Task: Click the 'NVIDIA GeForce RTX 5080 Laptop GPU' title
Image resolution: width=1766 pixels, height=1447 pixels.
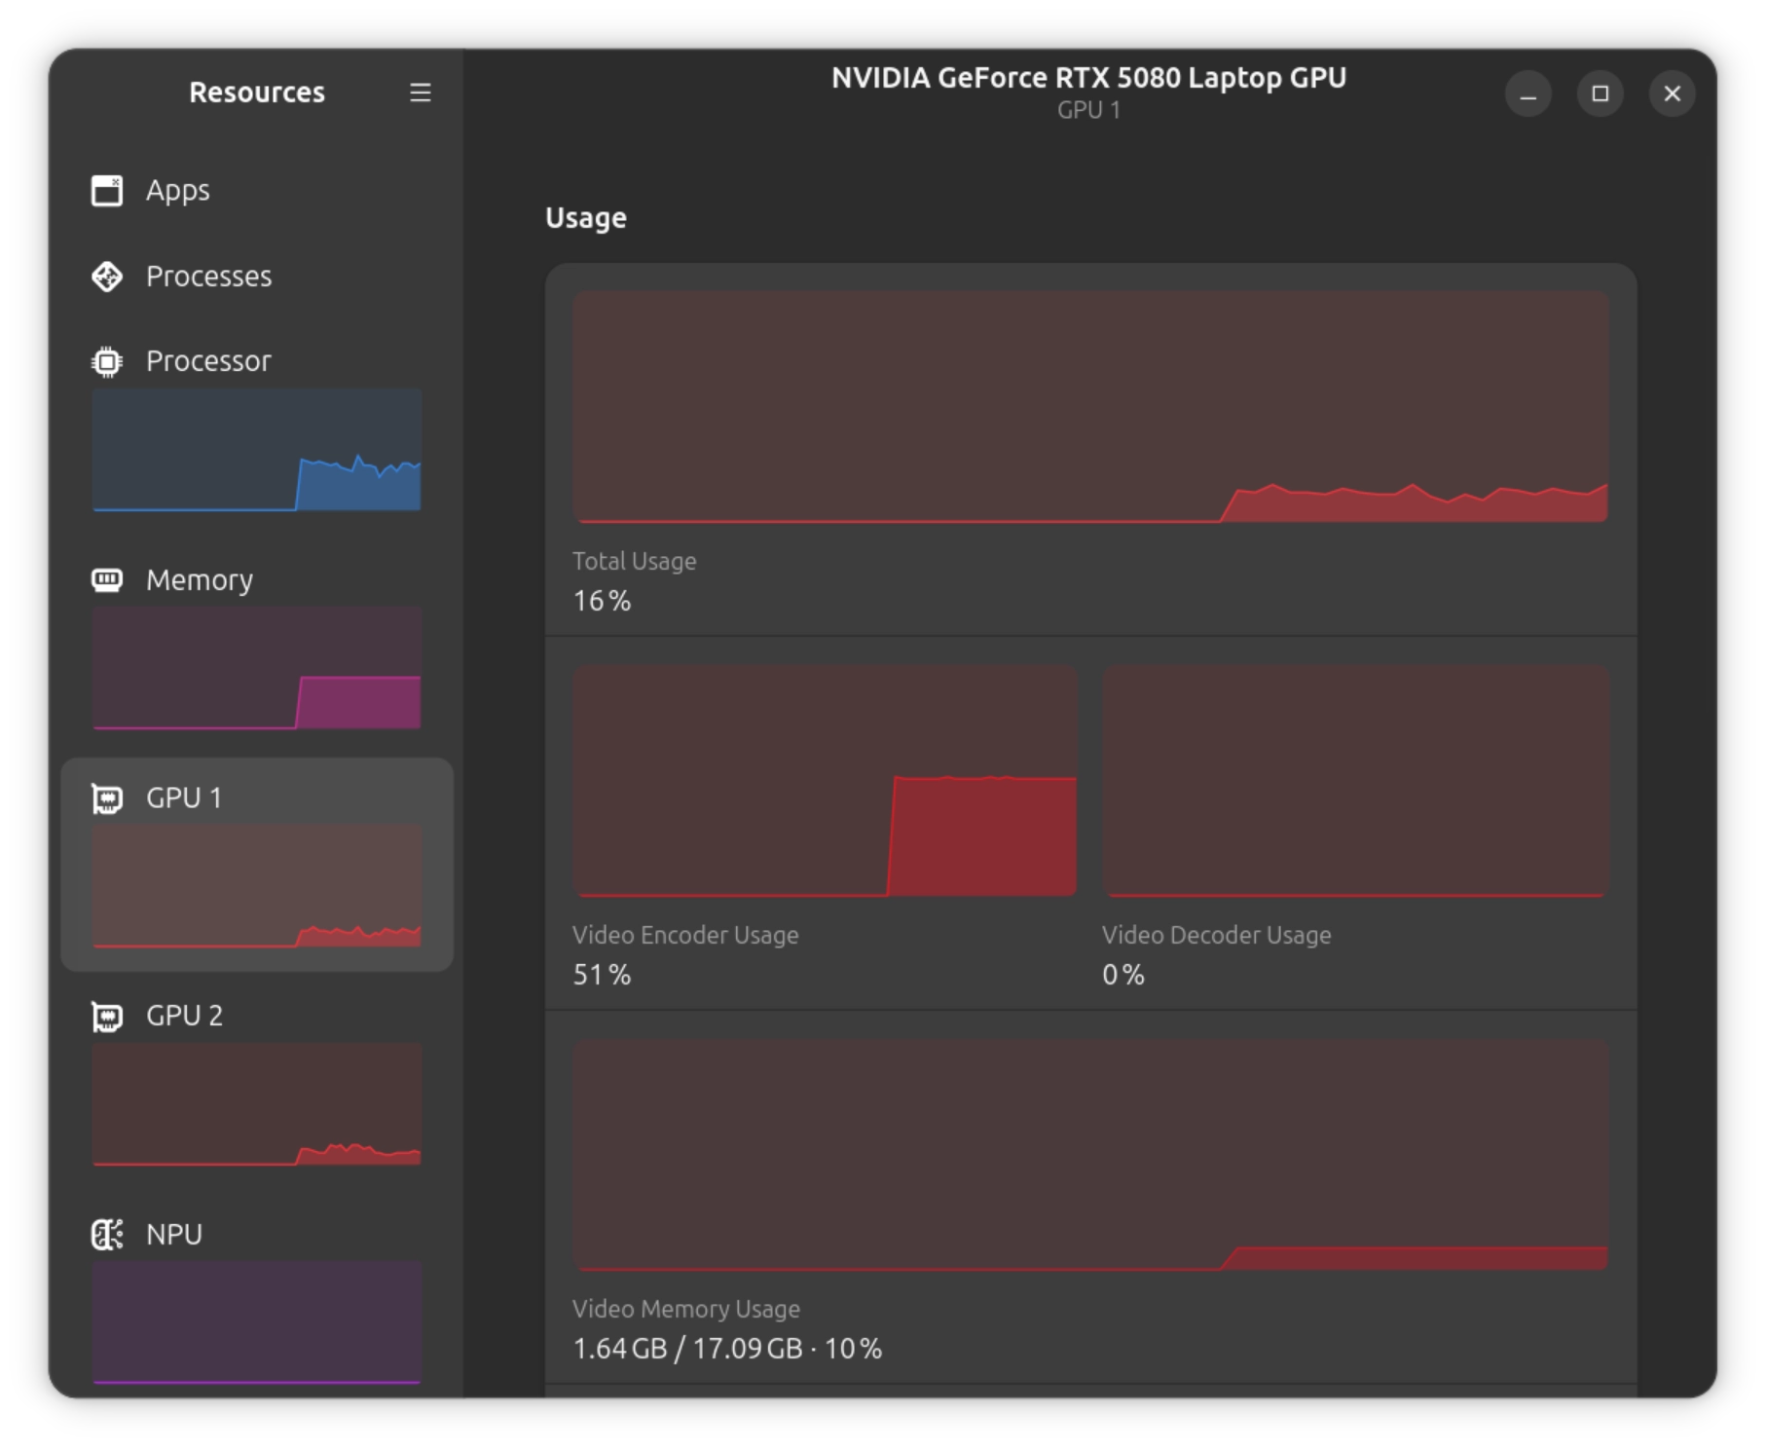Action: (1088, 78)
